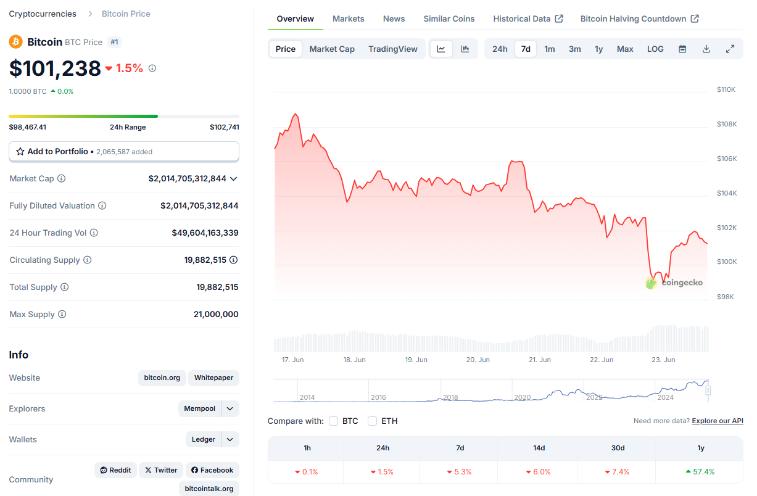Open the Bitcoin Halving Countdown tab
This screenshot has height=496, width=757.
(640, 19)
